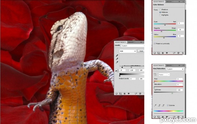Delete adjustment trash icon in Color Balance panel
This screenshot has height=124, width=197.
pyautogui.click(x=183, y=53)
